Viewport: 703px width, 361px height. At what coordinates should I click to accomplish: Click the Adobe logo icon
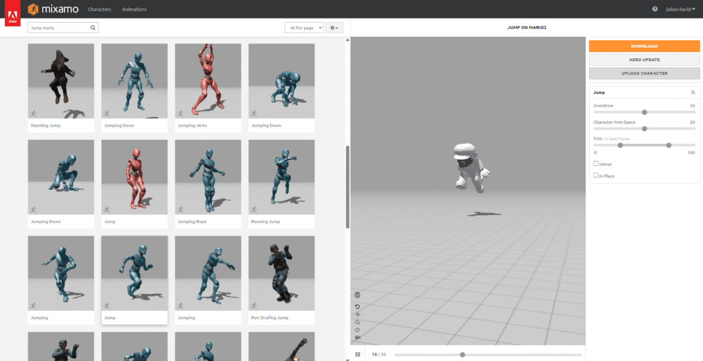[12, 13]
